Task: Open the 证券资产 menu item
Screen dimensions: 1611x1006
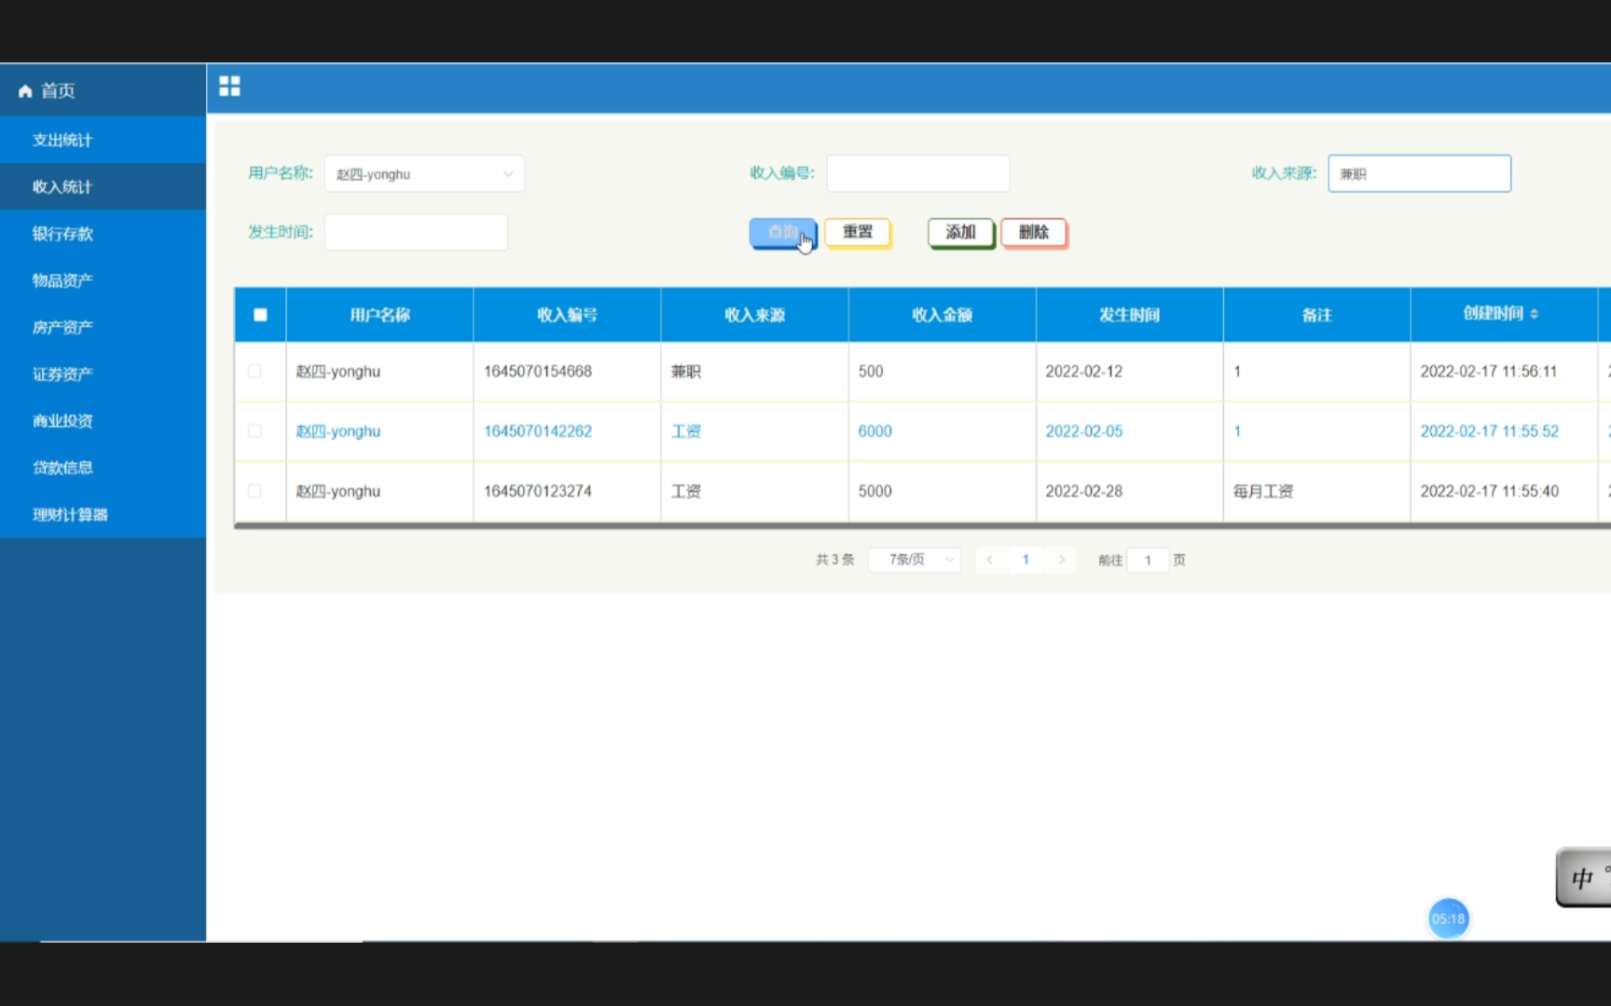Action: coord(103,374)
